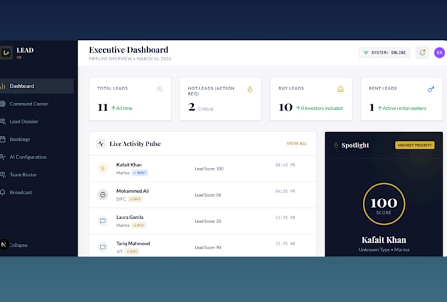Go to Lead Dossier
Image resolution: width=447 pixels, height=302 pixels.
click(x=24, y=122)
